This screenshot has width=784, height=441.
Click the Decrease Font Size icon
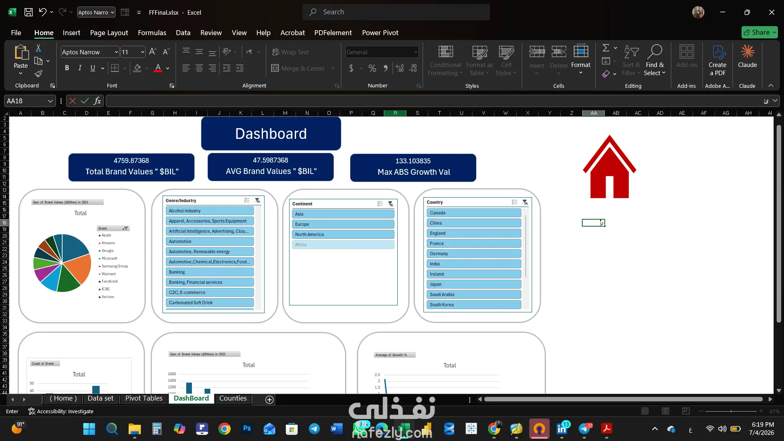(166, 52)
